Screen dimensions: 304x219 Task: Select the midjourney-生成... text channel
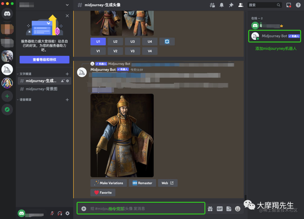[x=44, y=81]
